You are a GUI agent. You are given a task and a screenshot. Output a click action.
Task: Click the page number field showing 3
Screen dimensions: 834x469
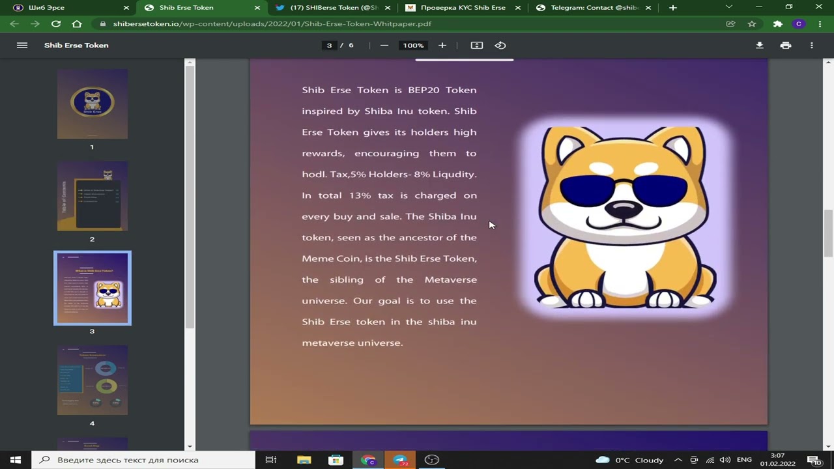[x=329, y=46]
